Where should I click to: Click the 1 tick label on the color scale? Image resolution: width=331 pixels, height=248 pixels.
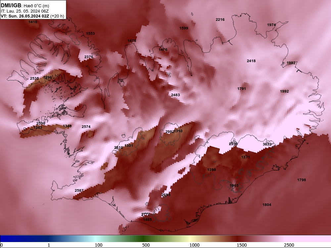tap(49, 245)
